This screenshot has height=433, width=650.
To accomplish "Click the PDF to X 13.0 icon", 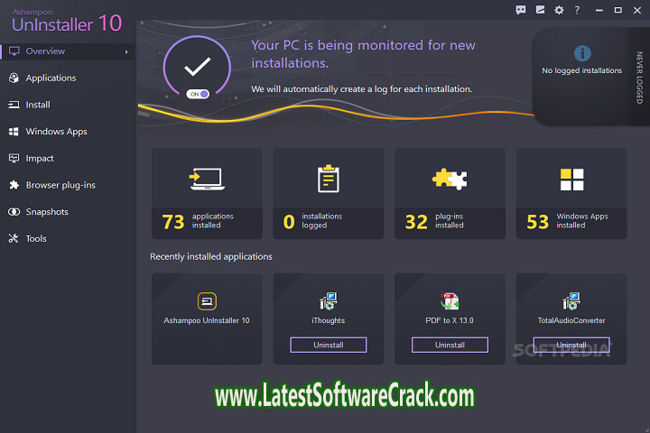I will point(450,301).
